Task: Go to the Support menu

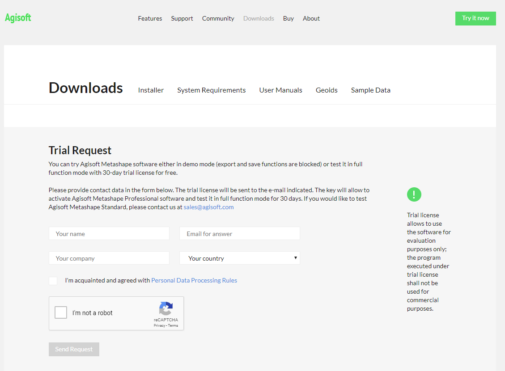Action: pyautogui.click(x=182, y=18)
